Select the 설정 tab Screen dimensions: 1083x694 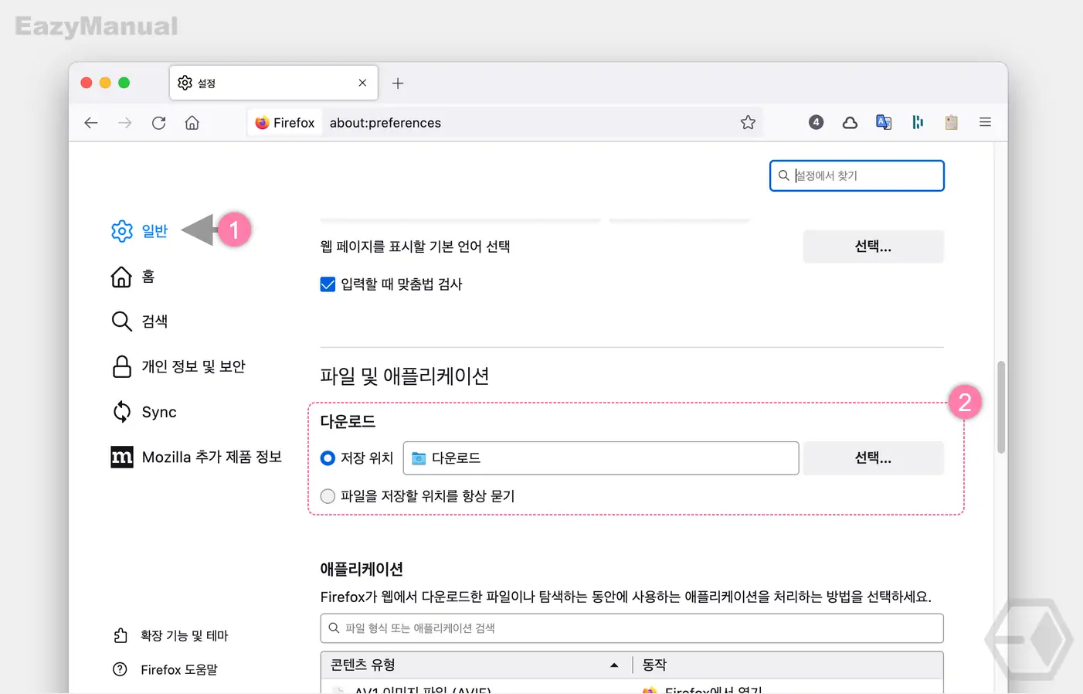pyautogui.click(x=273, y=83)
